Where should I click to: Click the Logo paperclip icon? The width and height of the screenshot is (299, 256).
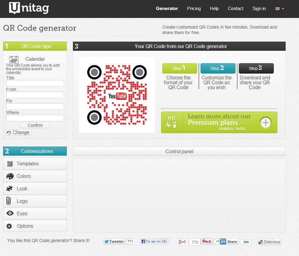pyautogui.click(x=9, y=201)
